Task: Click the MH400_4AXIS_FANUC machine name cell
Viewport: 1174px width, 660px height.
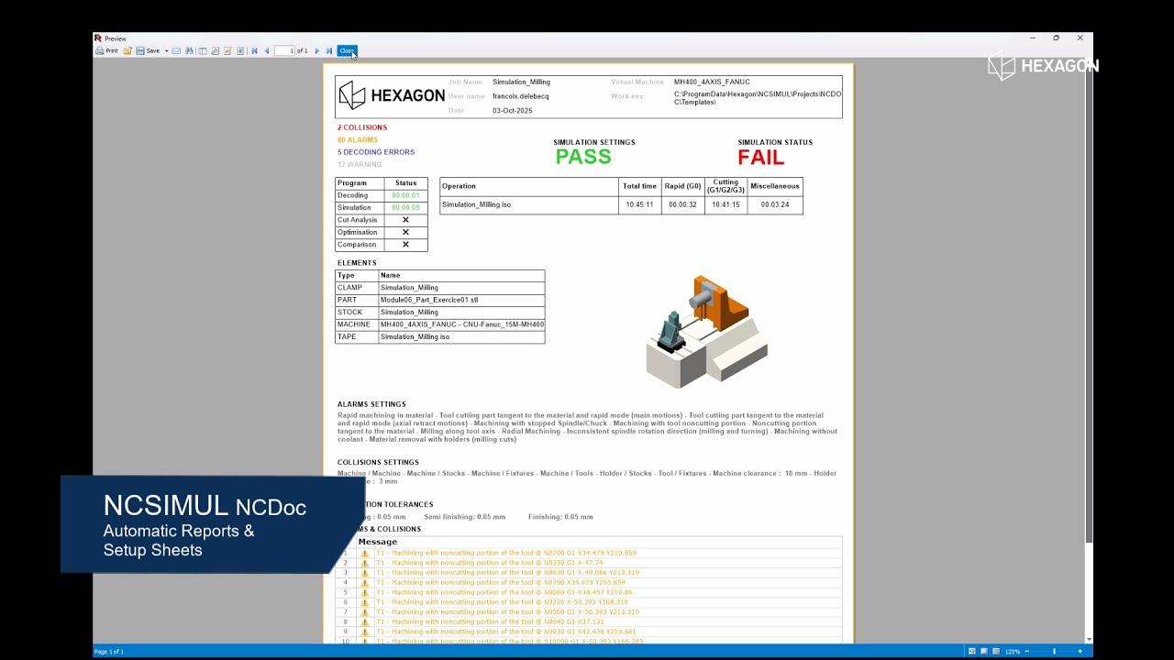Action: click(x=462, y=324)
